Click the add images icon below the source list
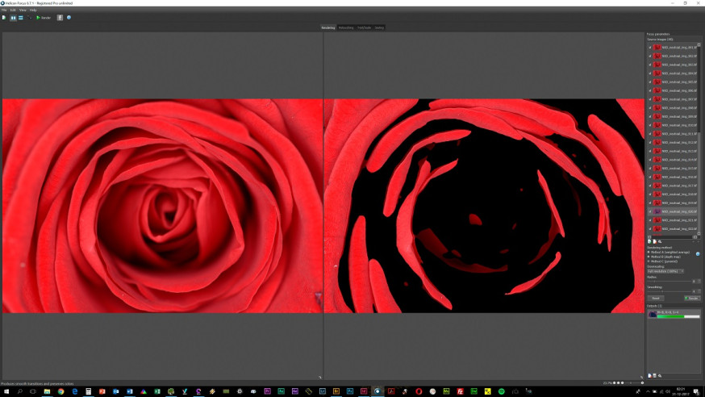Image resolution: width=705 pixels, height=397 pixels. coord(649,241)
